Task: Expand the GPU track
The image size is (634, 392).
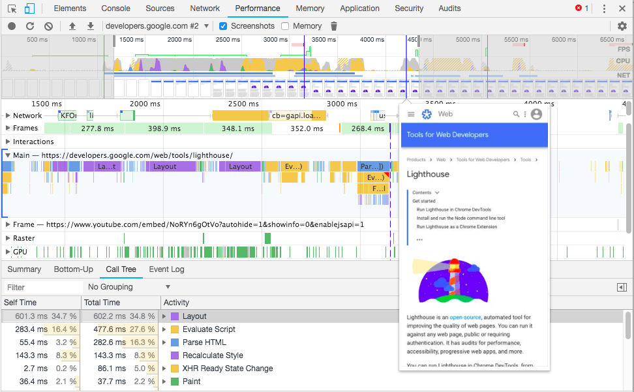Action: pos(8,252)
